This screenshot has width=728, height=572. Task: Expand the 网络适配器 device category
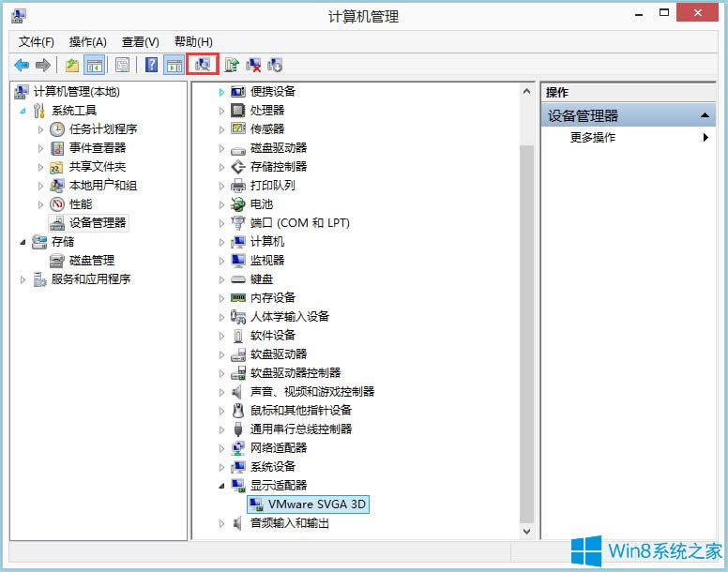click(222, 447)
